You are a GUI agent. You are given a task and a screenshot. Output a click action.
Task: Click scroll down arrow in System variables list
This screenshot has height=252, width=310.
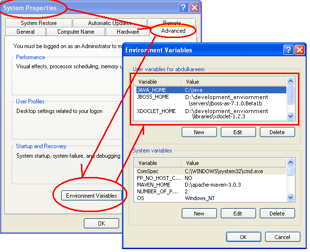[290, 197]
